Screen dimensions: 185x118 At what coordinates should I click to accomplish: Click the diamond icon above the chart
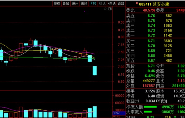click(x=105, y=9)
